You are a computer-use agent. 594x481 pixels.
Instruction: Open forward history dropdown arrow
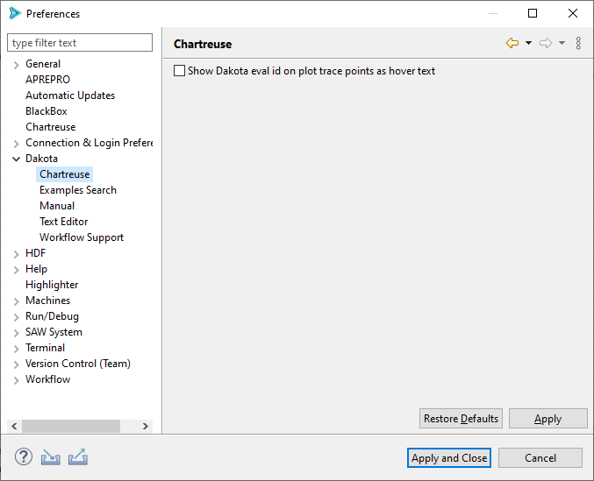[x=562, y=44]
